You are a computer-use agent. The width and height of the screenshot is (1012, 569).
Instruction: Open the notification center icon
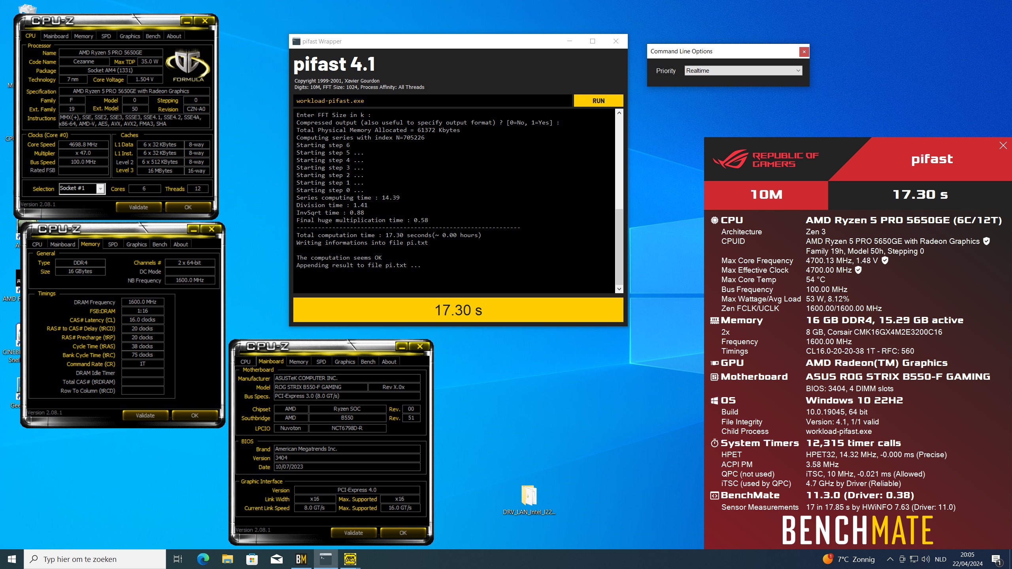pyautogui.click(x=997, y=560)
